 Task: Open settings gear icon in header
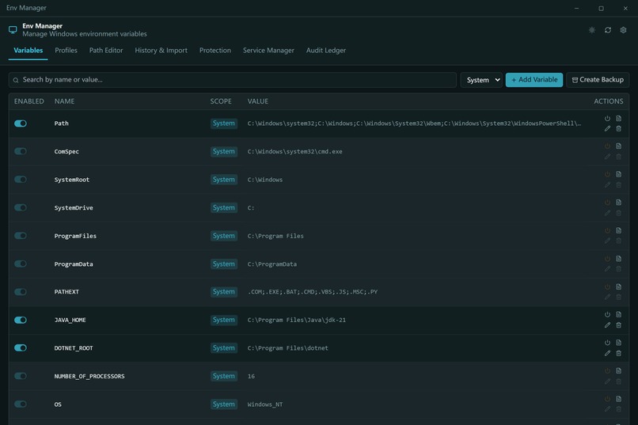tap(623, 30)
